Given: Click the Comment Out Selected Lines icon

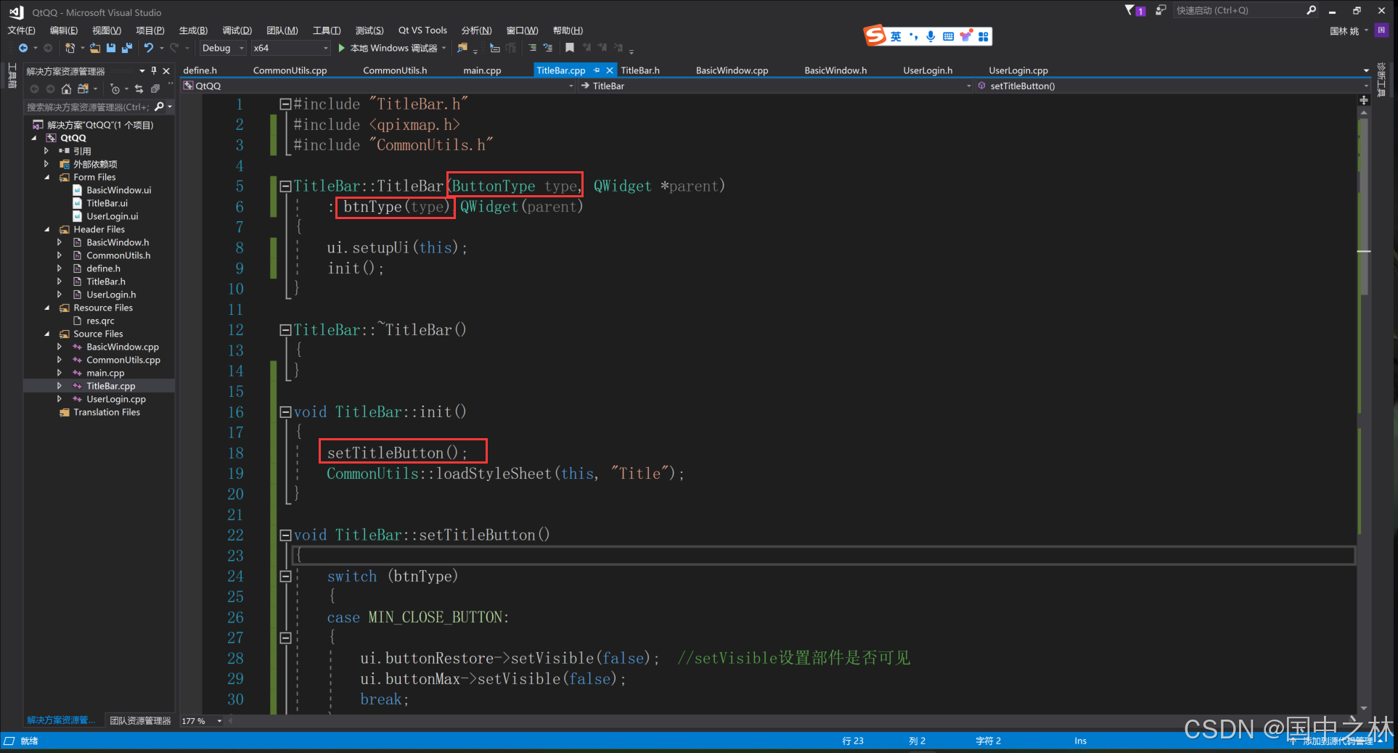Looking at the screenshot, I should (533, 48).
